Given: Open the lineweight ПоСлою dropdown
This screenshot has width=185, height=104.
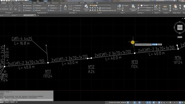Looking at the screenshot, I should pos(147,8).
